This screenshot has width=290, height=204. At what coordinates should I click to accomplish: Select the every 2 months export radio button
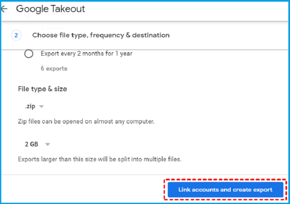coord(29,54)
